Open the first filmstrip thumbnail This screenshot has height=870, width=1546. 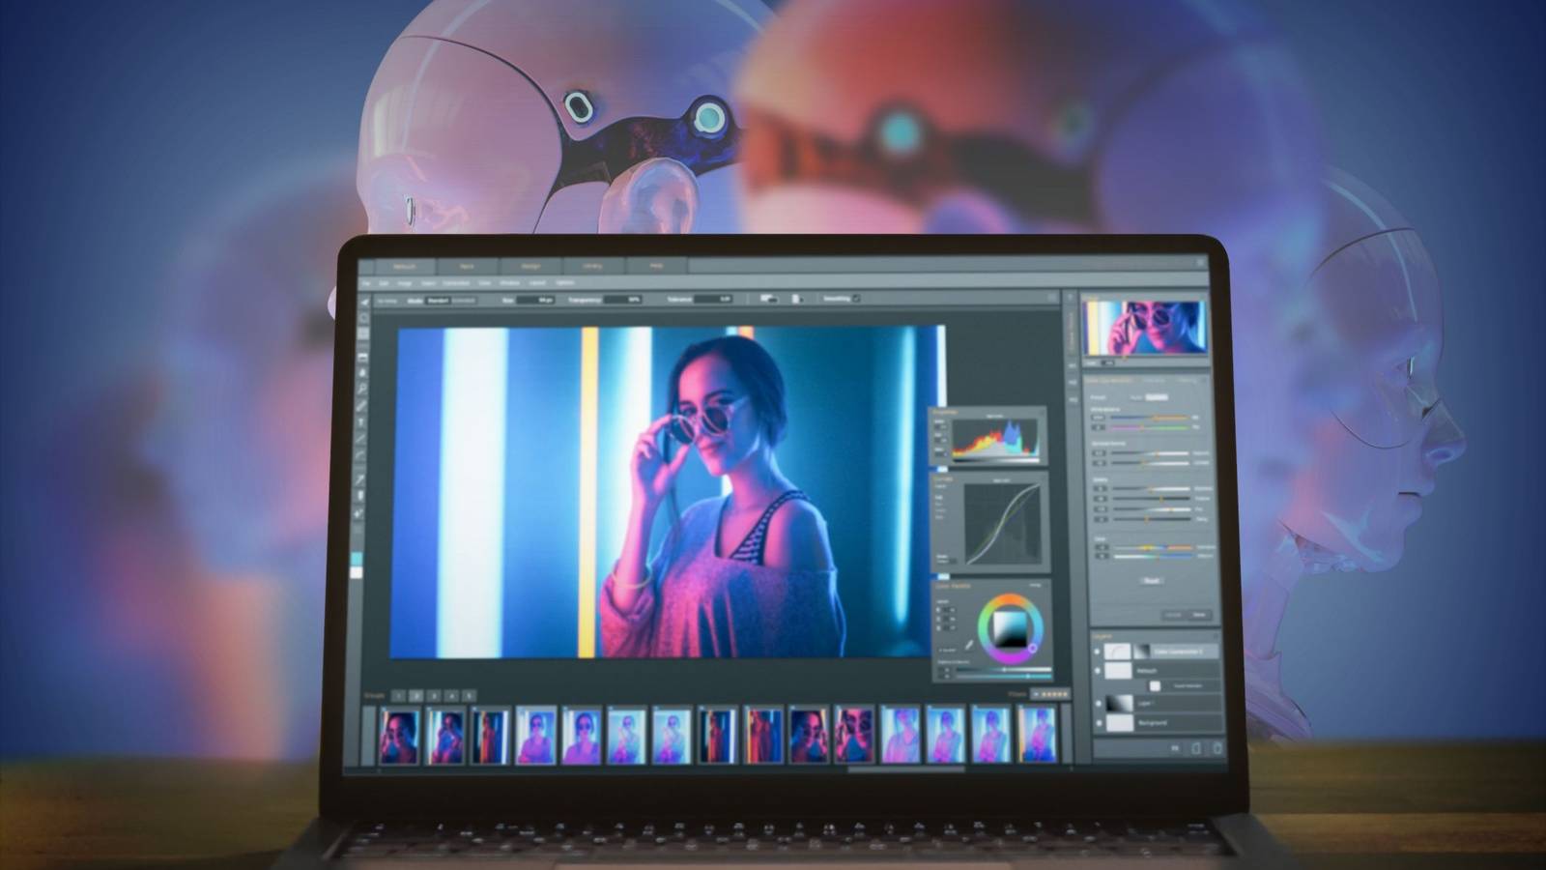399,736
